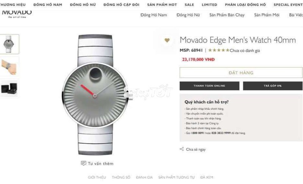Select the front-view watch thumbnail

9,44
